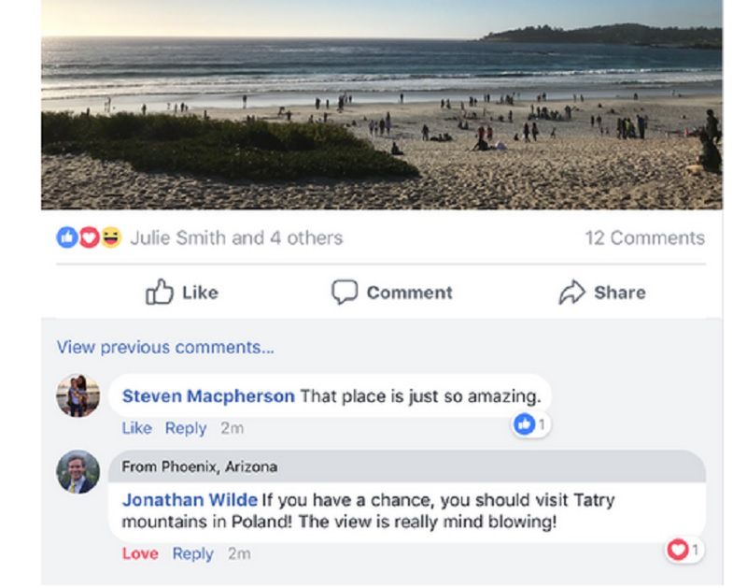
Task: Click the thumbs-up Like icon
Action: point(158,293)
